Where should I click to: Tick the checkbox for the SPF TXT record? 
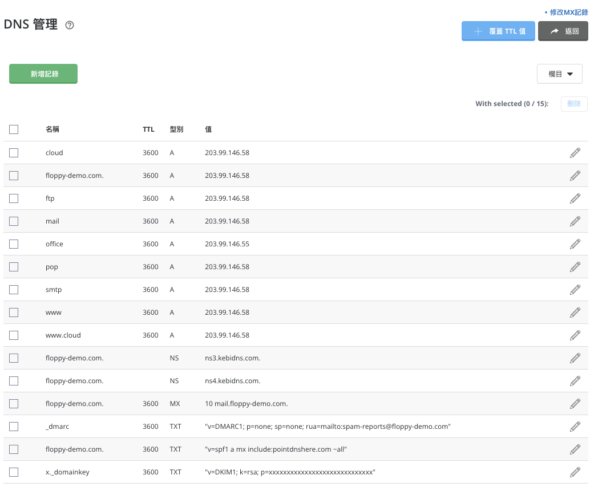point(14,449)
